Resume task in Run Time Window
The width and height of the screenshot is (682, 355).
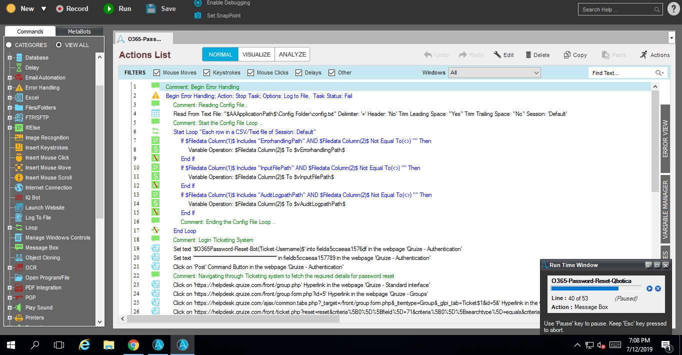[649, 288]
